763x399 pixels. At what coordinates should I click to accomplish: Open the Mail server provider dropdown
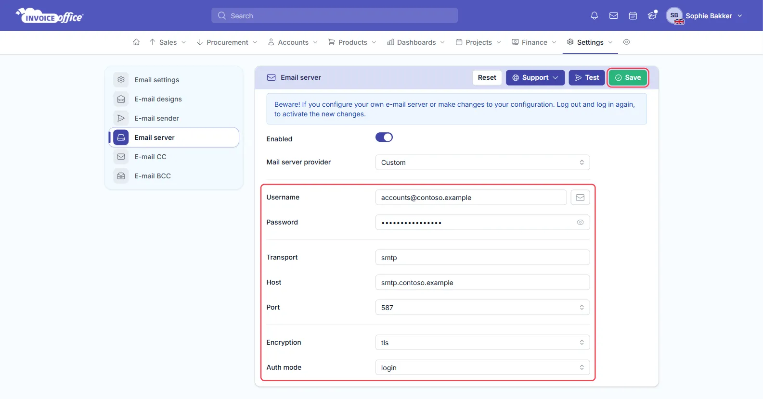pyautogui.click(x=482, y=162)
